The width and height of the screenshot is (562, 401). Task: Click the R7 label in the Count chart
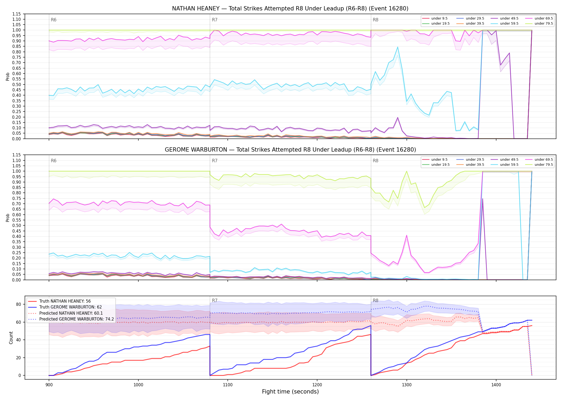(215, 300)
